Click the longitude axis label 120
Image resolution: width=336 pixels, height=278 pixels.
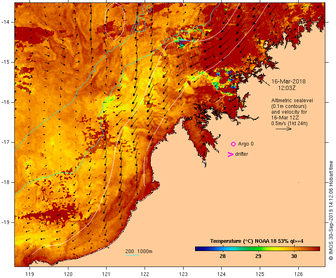tap(68, 274)
